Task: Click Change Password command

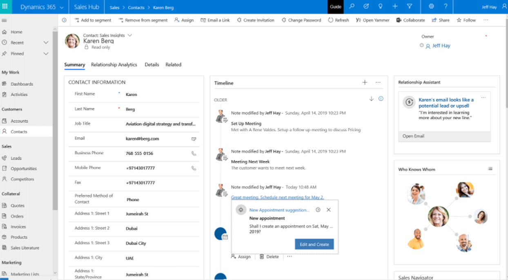Action: point(301,20)
